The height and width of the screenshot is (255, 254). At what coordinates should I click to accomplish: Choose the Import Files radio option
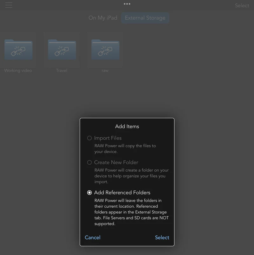[x=89, y=138]
